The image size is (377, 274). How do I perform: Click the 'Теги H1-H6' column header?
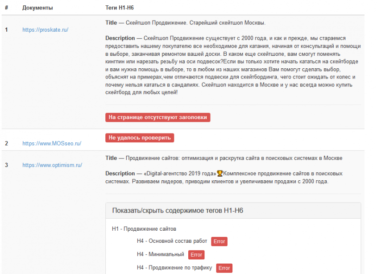click(120, 8)
